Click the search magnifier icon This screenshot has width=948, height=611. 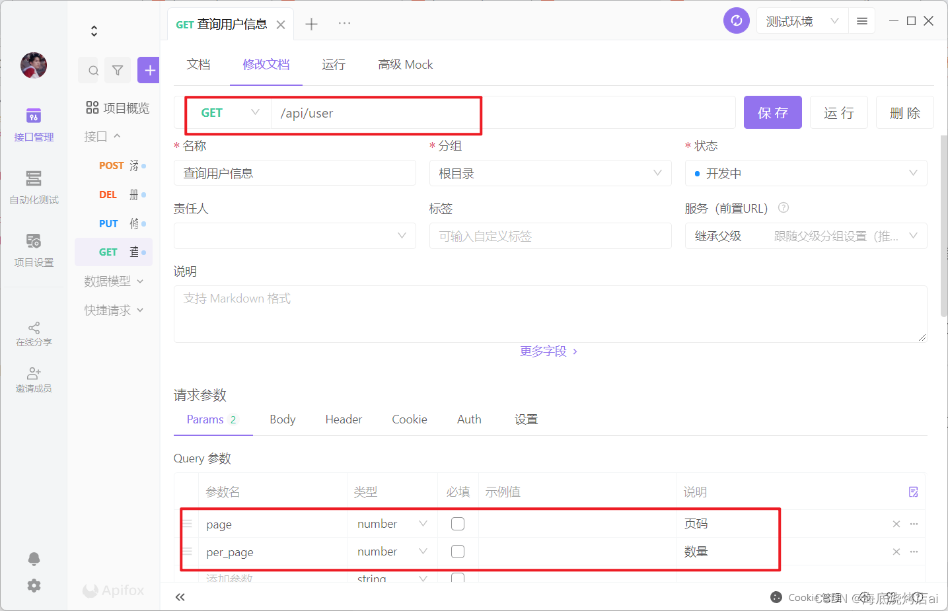[x=94, y=71]
